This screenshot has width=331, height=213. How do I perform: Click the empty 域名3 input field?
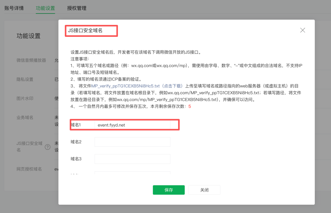[132, 159]
